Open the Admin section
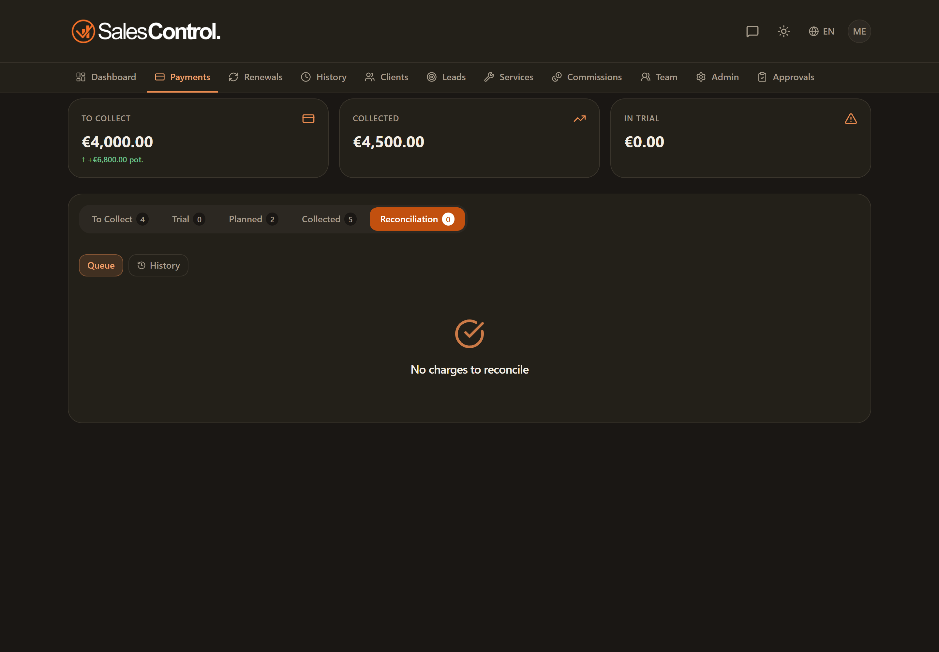 [x=717, y=77]
